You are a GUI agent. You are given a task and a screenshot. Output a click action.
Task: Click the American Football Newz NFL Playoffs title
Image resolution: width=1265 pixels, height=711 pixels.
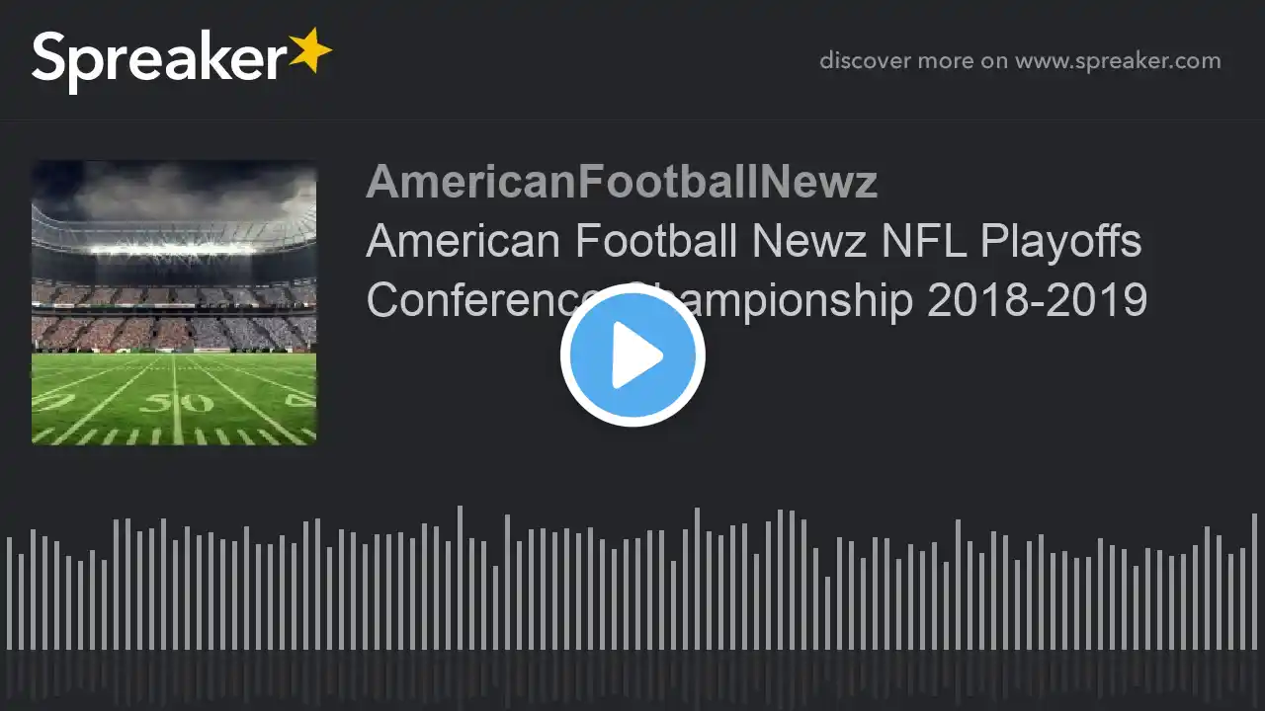pyautogui.click(x=754, y=242)
